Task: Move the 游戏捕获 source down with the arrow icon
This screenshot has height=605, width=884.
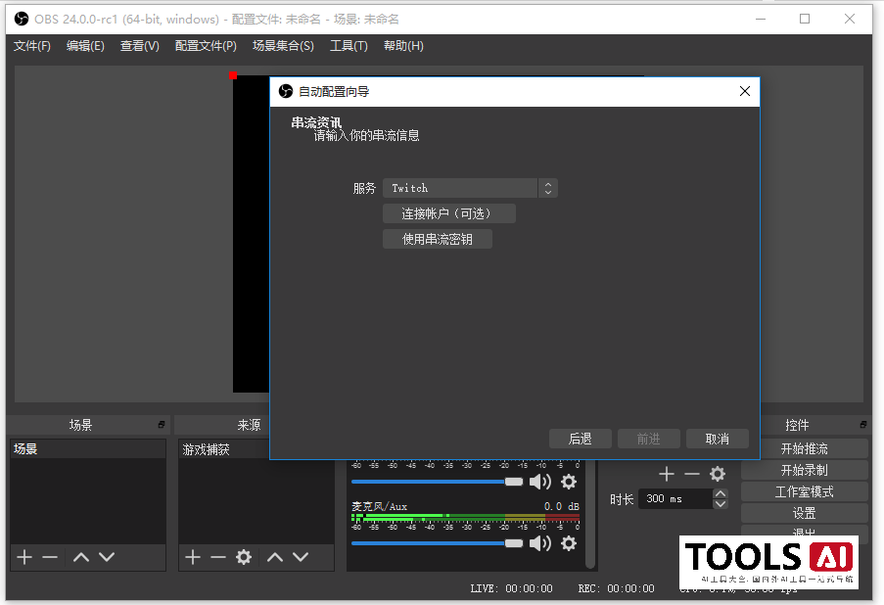Action: pos(301,557)
